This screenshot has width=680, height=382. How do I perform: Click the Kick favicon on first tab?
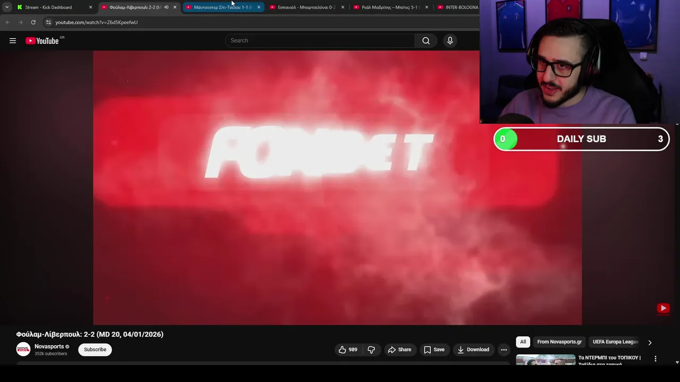tap(20, 7)
